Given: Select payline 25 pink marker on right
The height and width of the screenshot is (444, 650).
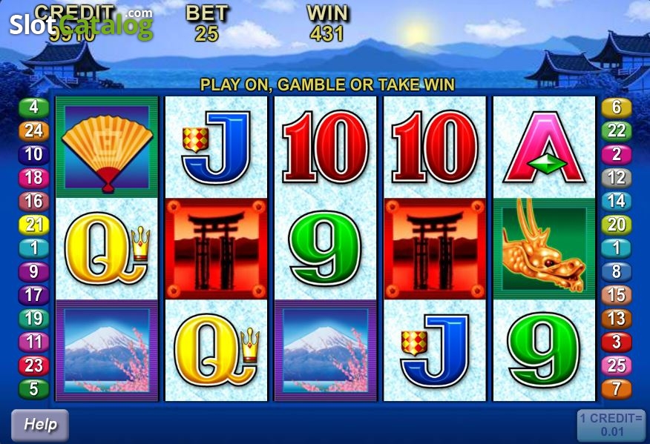Looking at the screenshot, I should (617, 365).
